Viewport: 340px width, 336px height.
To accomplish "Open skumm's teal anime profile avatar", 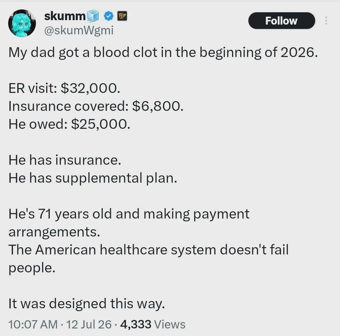I will (22, 23).
